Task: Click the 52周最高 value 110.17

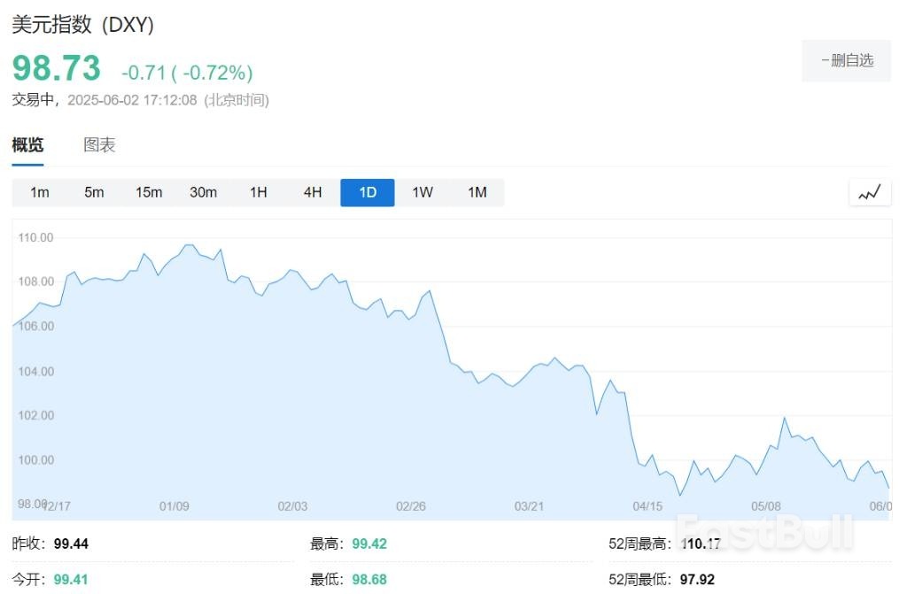Action: point(700,544)
